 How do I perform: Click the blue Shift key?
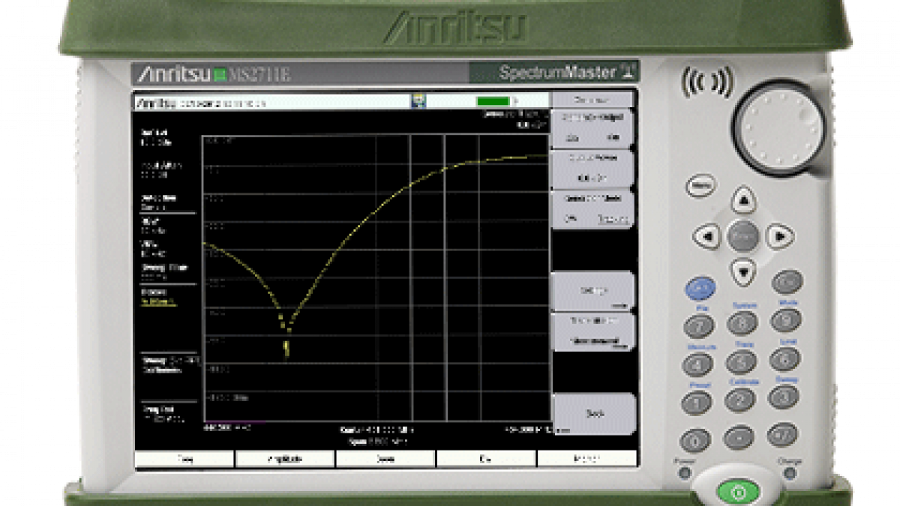tap(699, 288)
